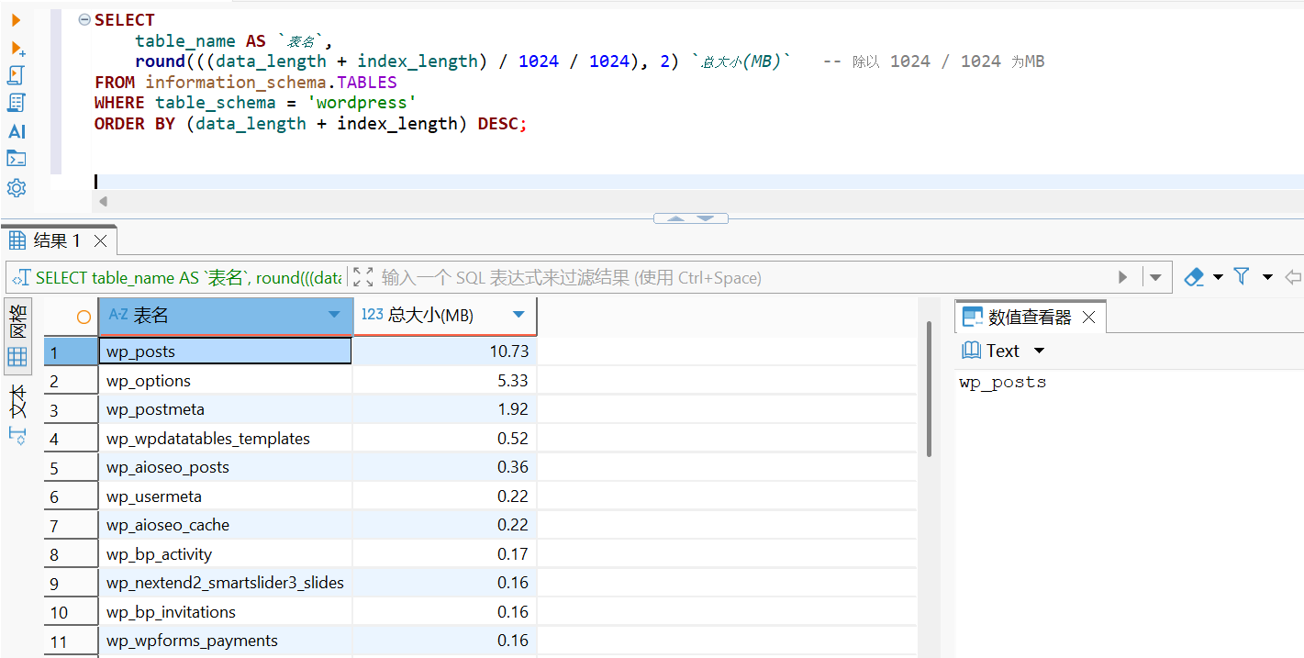1304x658 pixels.
Task: Click the wp_posts text in value viewer
Action: (1002, 383)
